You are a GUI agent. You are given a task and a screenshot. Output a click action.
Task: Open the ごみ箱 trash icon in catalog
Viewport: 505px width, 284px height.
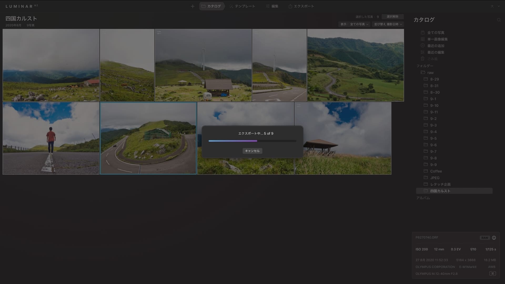coord(423,59)
